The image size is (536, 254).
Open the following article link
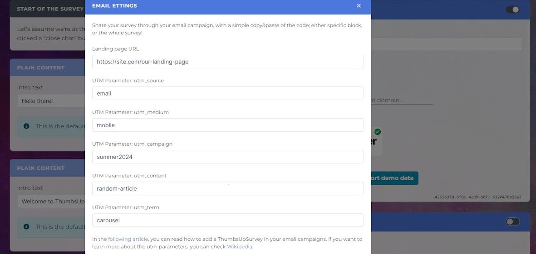tap(128, 239)
